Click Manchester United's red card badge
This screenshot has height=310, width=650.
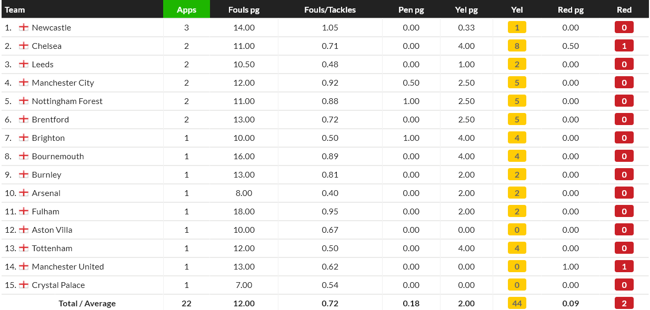624,266
